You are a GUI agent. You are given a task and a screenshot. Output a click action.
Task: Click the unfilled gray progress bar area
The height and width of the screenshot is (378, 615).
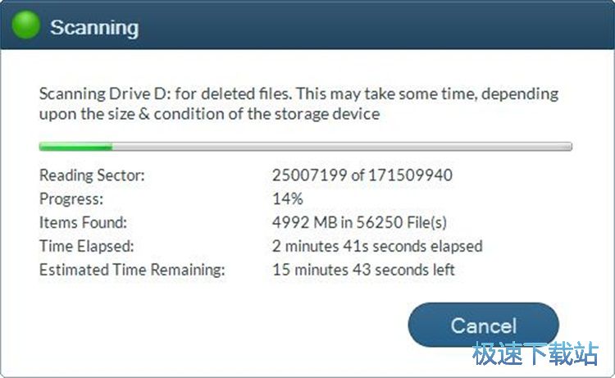click(340, 147)
